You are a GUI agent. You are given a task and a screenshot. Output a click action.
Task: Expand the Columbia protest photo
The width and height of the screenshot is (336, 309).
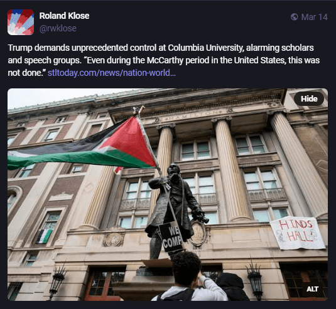pyautogui.click(x=168, y=194)
